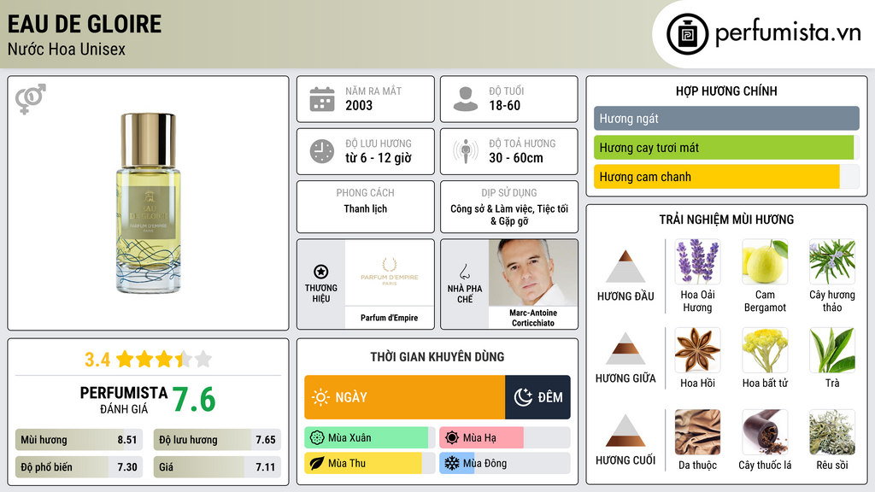Click the sun icon in Ngày bar
Image resolution: width=875 pixels, height=492 pixels.
click(x=321, y=397)
